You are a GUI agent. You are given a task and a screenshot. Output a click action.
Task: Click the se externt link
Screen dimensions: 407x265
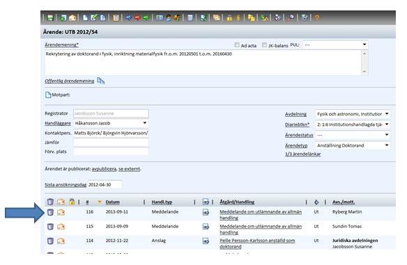pos(129,169)
